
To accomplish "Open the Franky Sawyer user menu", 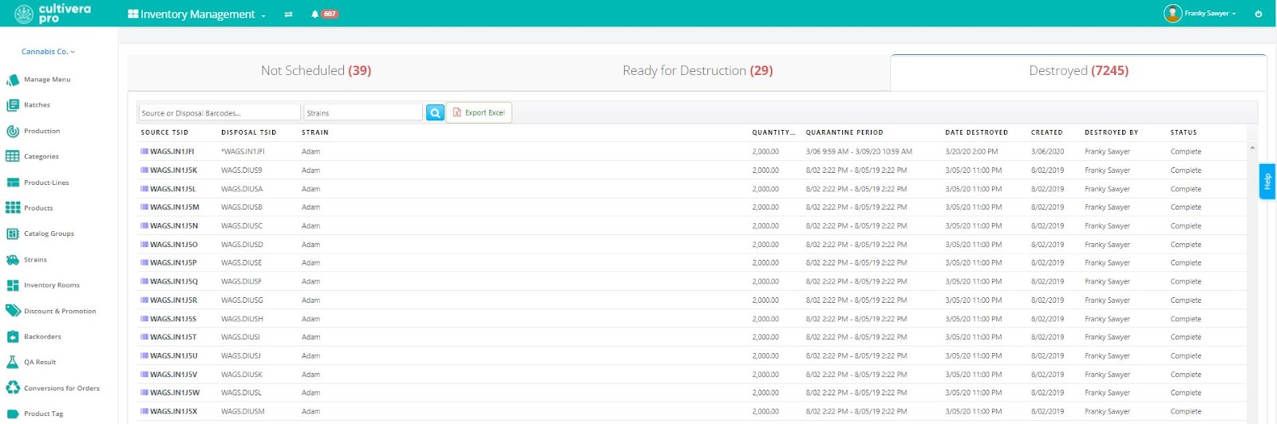I will (1210, 14).
